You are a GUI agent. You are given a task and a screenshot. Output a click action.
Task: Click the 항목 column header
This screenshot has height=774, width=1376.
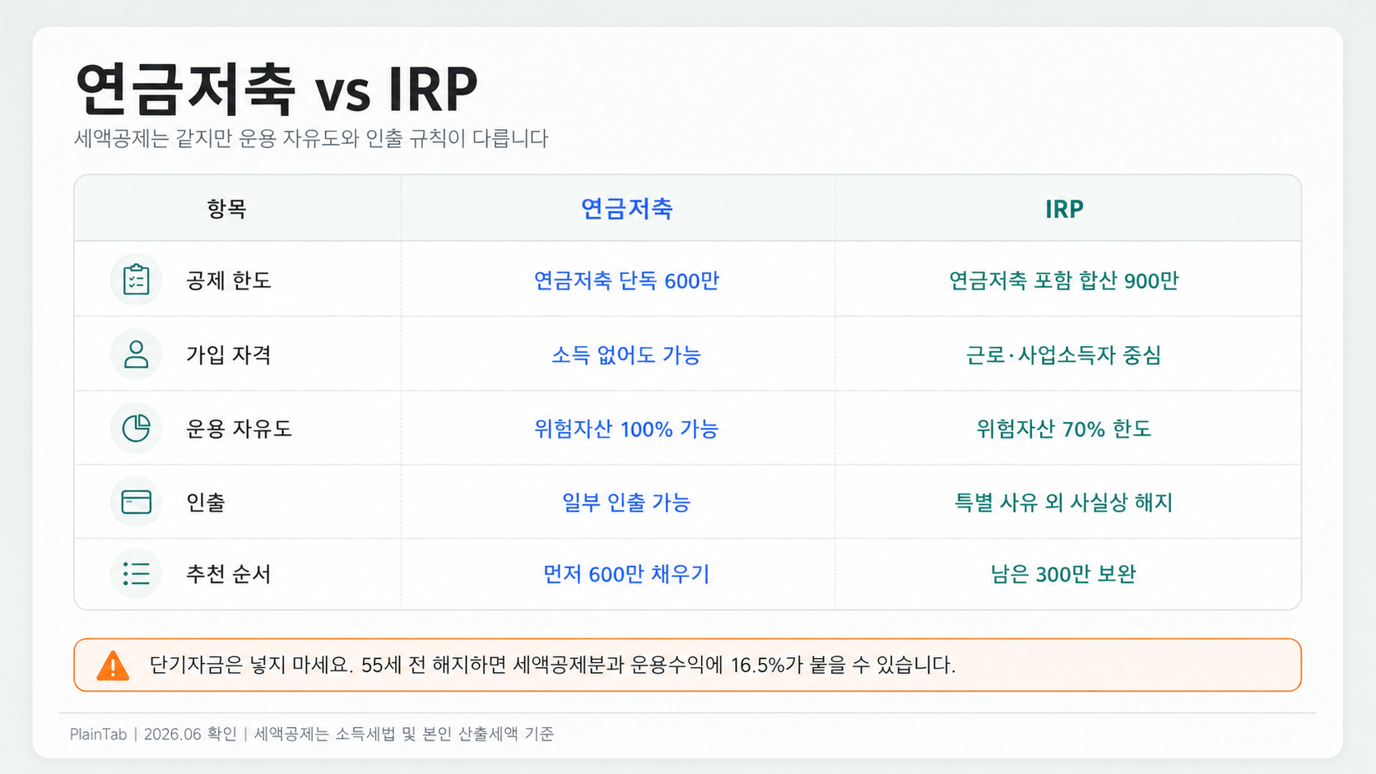pyautogui.click(x=227, y=209)
